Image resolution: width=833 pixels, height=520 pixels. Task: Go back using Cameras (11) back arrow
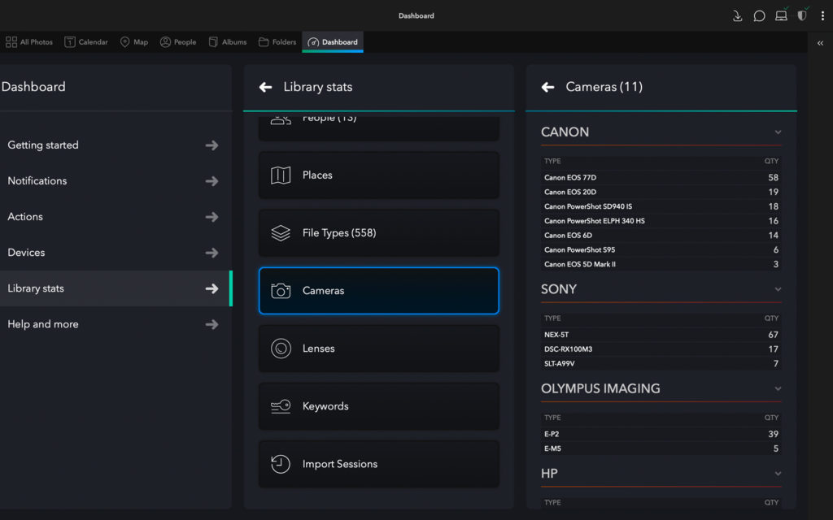(x=547, y=87)
